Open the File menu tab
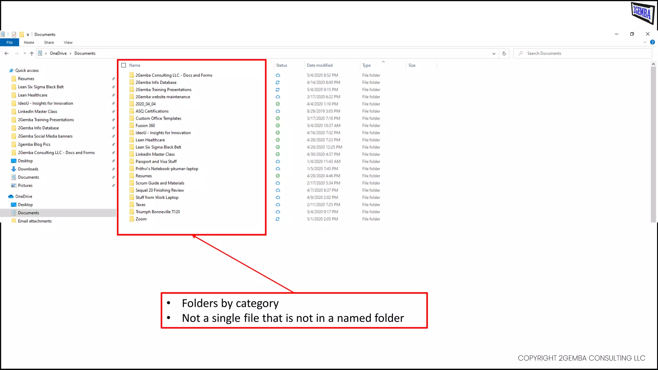 [10, 42]
